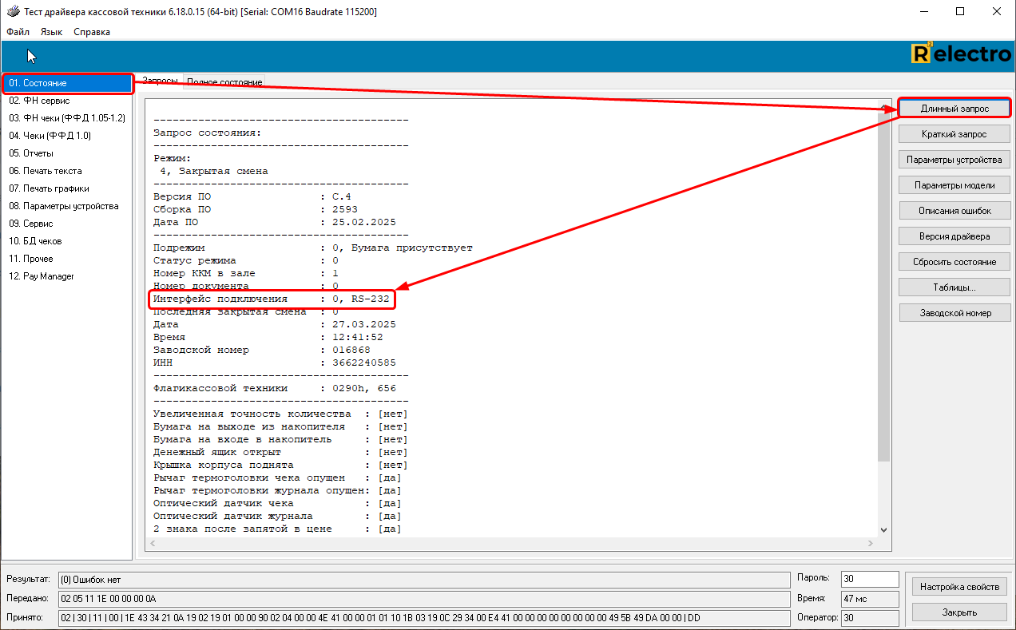Click the Описания ошибок button
This screenshot has height=630, width=1016.
pos(954,211)
